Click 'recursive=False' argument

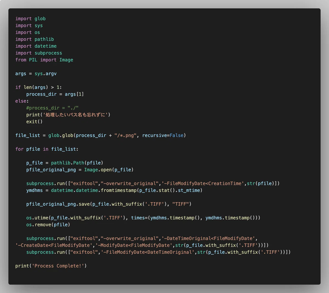coord(163,135)
